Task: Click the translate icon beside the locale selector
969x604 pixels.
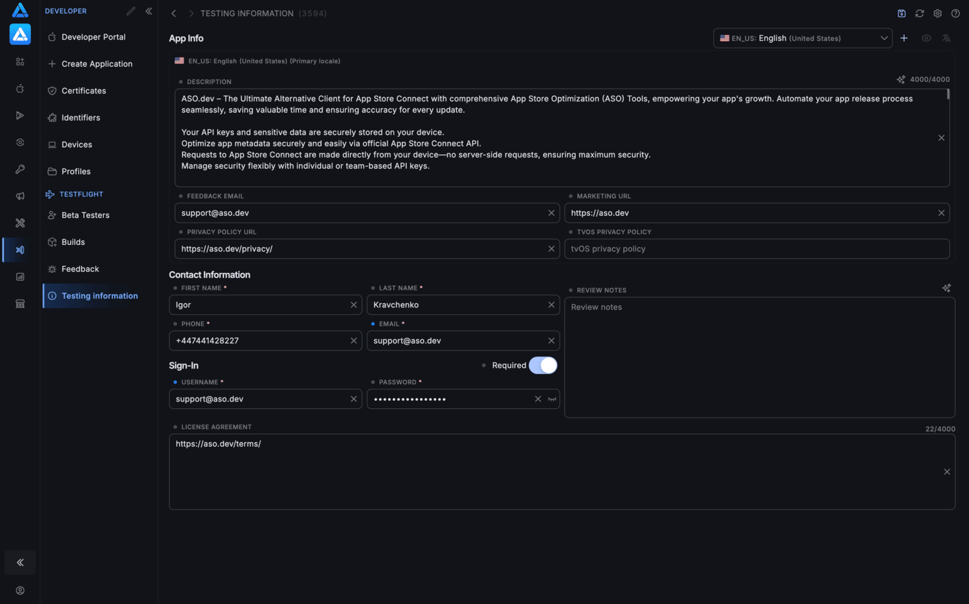Action: click(947, 38)
